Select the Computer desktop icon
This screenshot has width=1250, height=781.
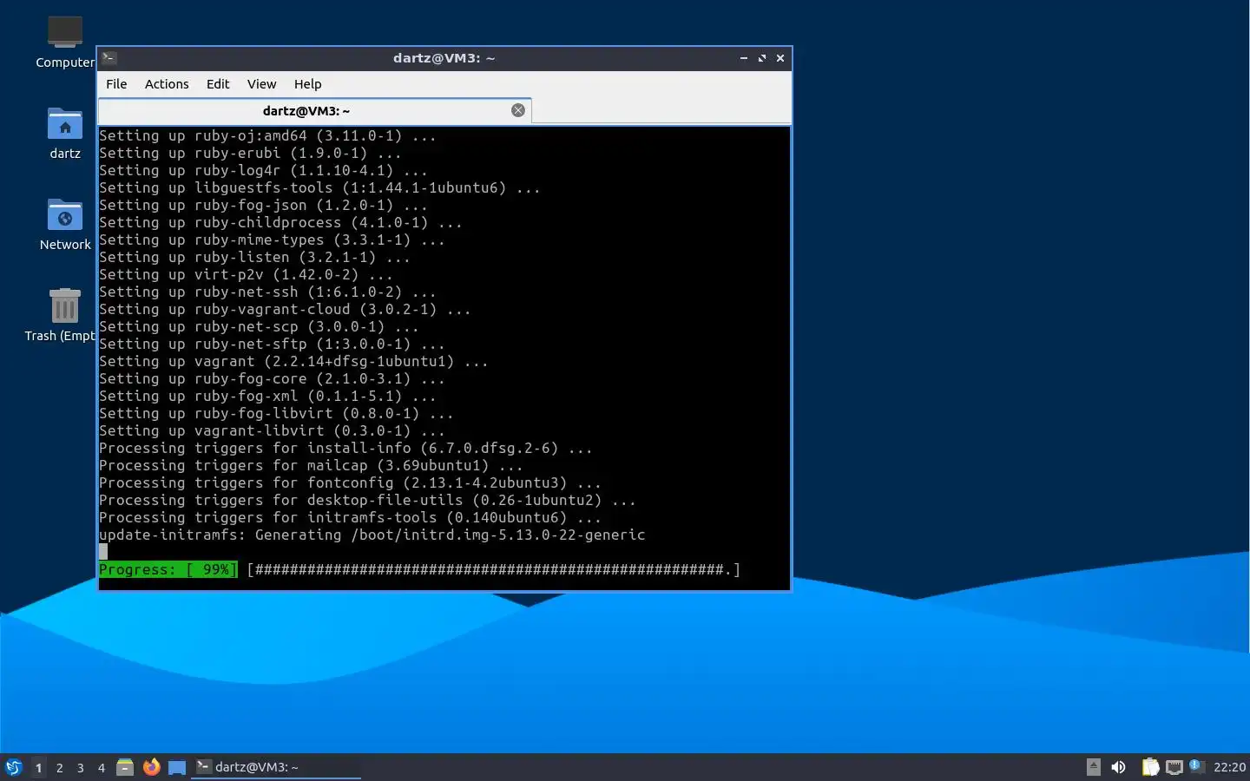pos(65,42)
